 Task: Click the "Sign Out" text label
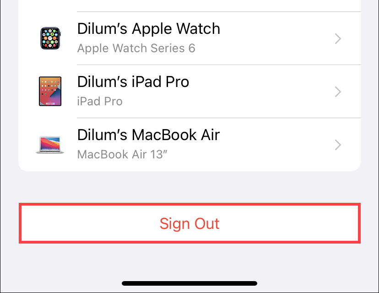click(189, 223)
